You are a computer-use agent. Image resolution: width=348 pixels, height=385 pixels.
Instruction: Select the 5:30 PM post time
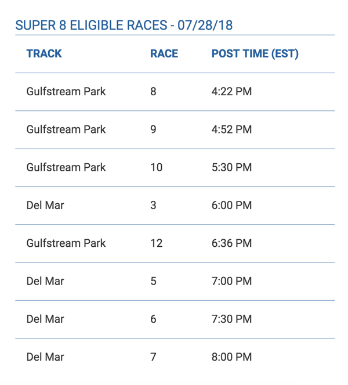coord(231,167)
